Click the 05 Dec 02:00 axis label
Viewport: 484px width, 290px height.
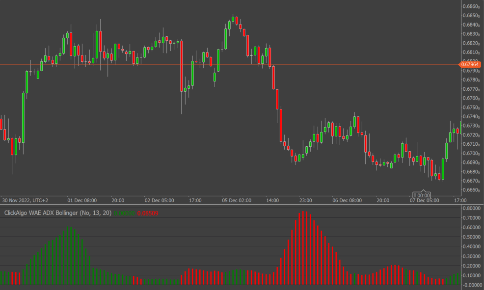[237, 200]
